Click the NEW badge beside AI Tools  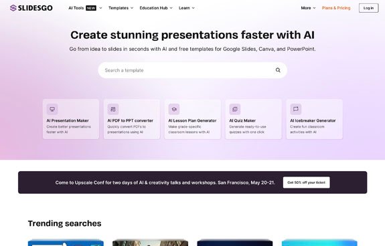[91, 8]
